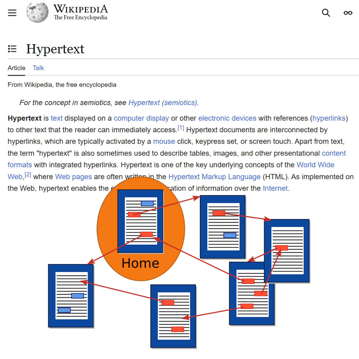Click footnote reference [1]
Image resolution: width=359 pixels, height=359 pixels.
click(181, 128)
